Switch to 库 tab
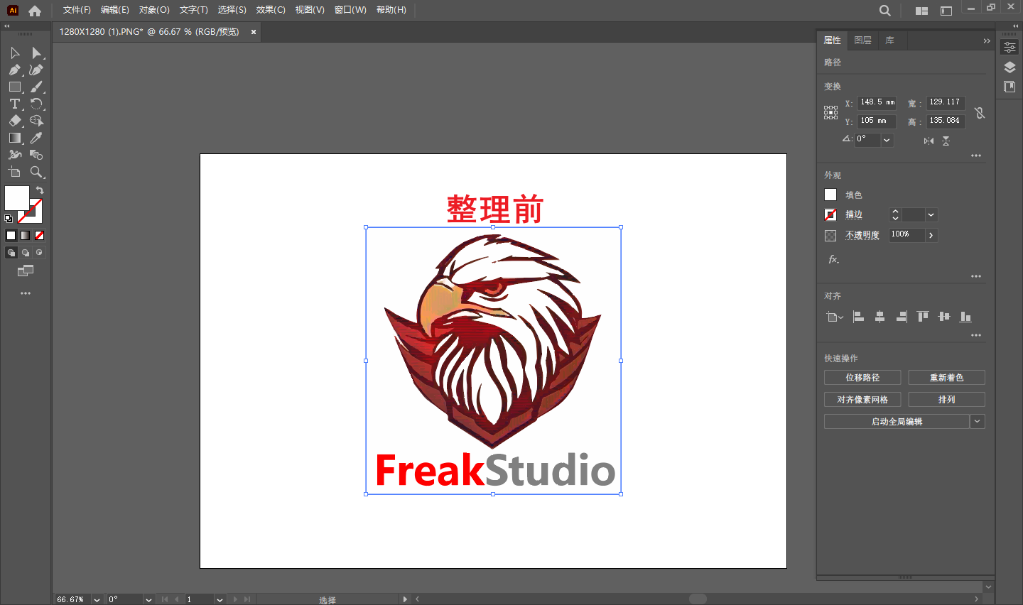Screen dimensions: 1023x605 click(889, 40)
